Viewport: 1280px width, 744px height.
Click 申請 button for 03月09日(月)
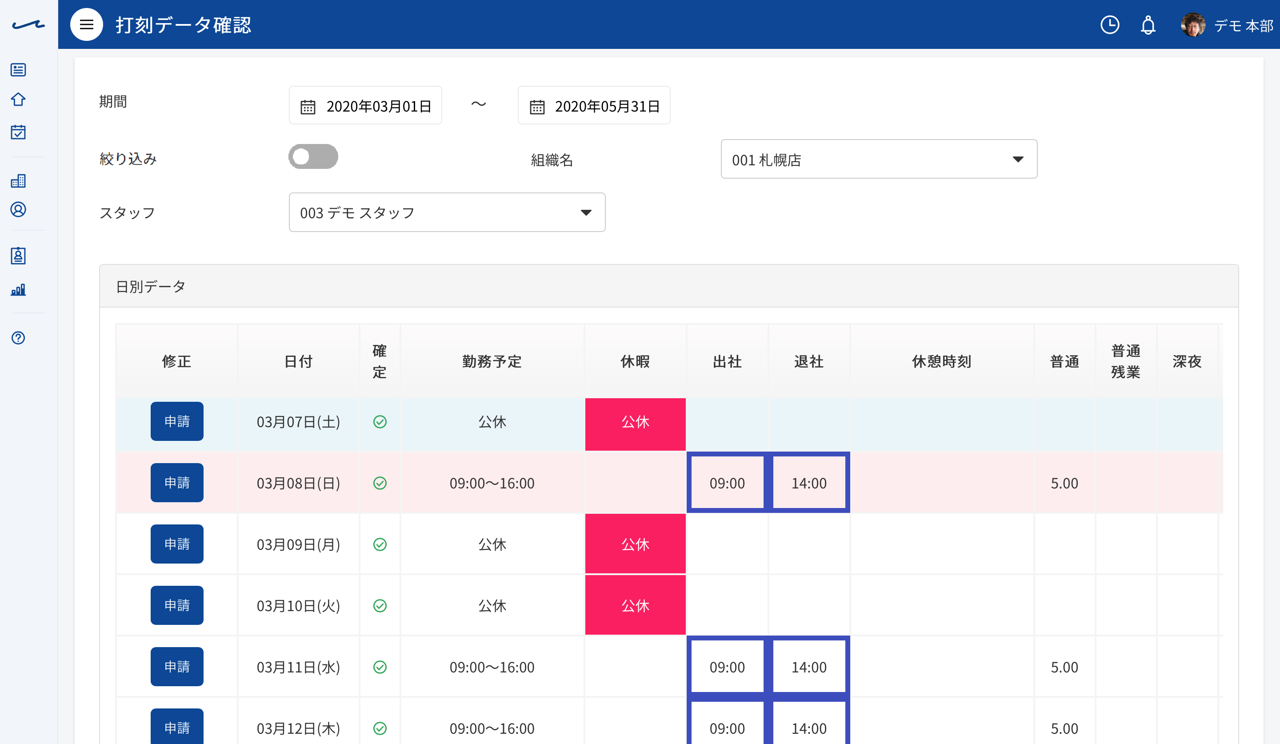[x=177, y=544]
